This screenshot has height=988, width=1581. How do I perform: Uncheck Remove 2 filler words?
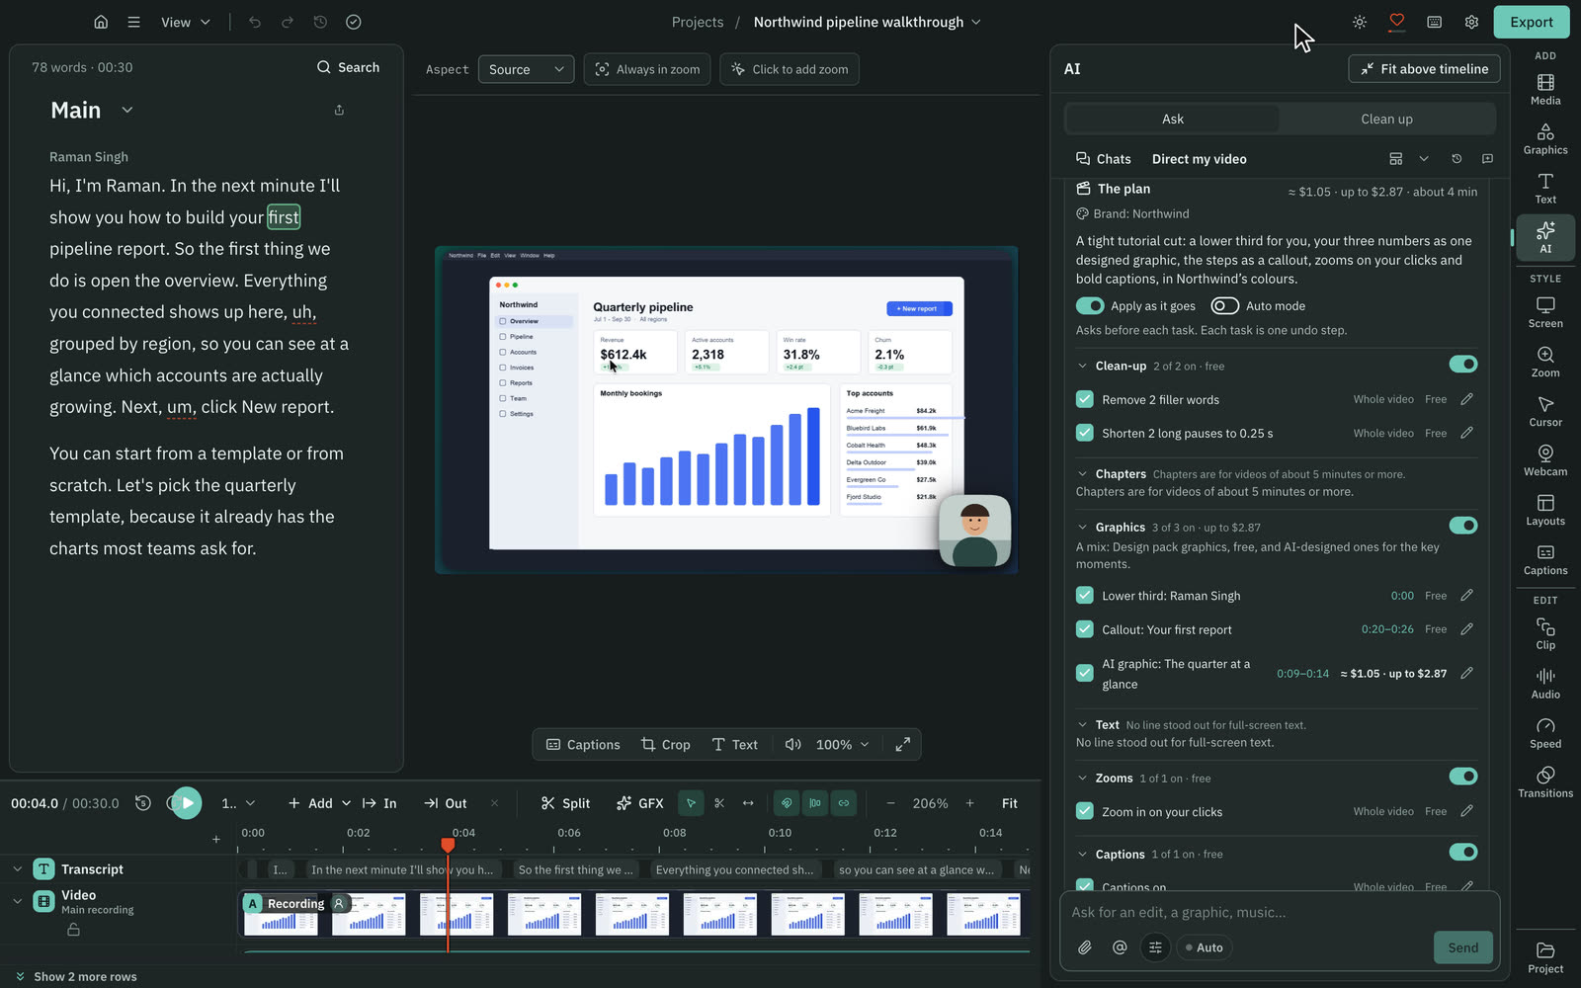1084,399
